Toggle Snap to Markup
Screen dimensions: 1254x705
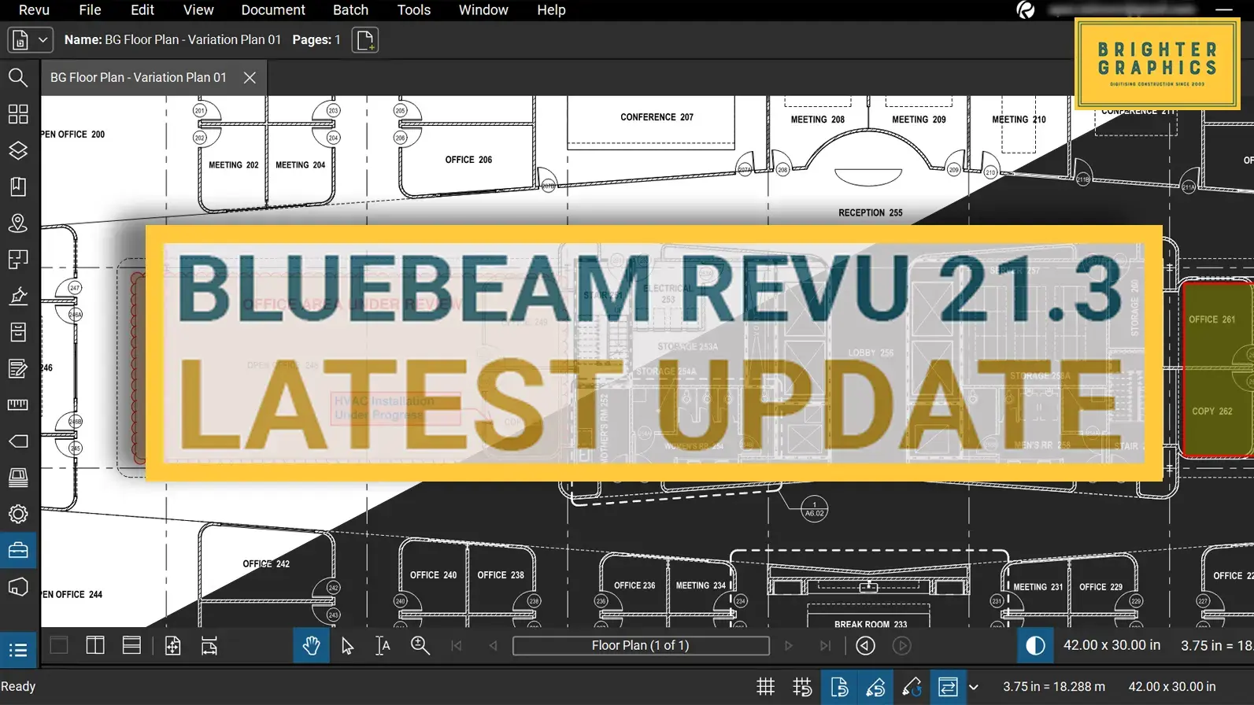click(875, 687)
